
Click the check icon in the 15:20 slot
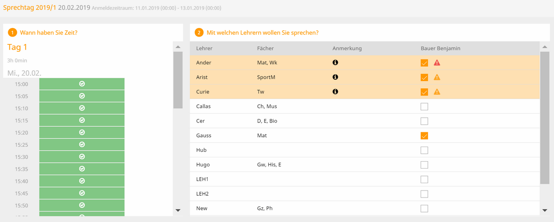tap(82, 132)
